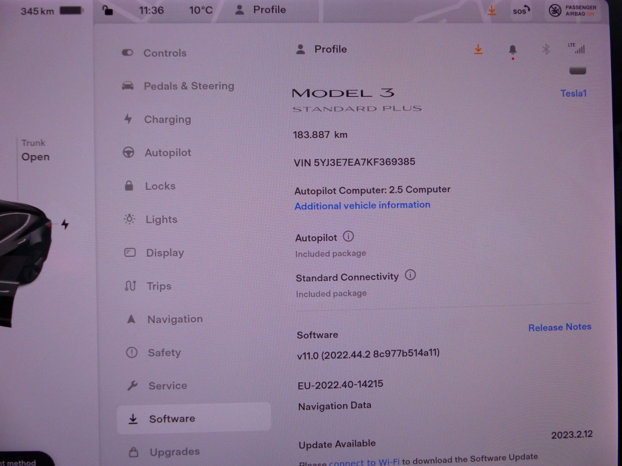
Task: Open the Display settings label
Action: (x=165, y=253)
